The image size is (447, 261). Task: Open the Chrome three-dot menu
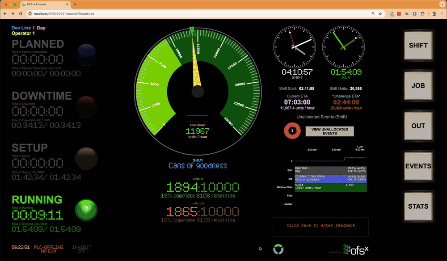[442, 14]
